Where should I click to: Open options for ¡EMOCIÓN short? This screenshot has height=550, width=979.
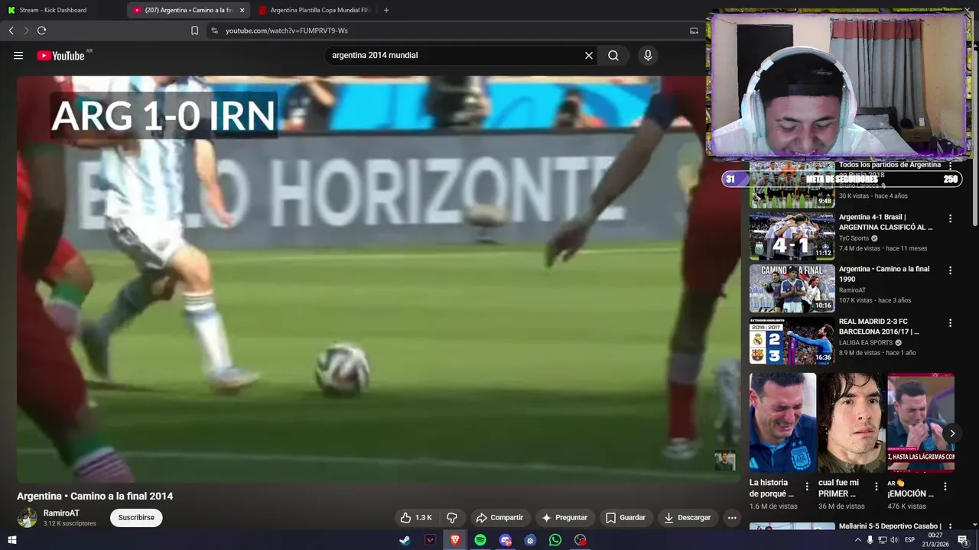[945, 487]
